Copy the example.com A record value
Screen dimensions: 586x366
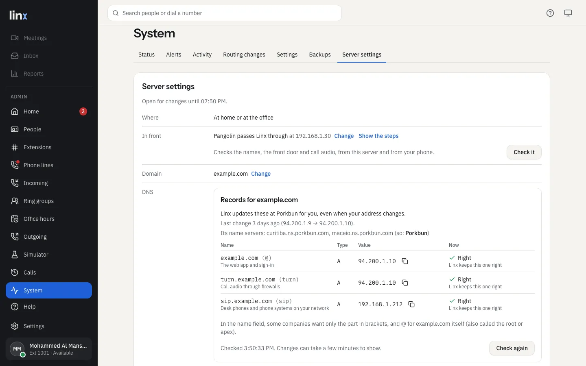(x=405, y=261)
